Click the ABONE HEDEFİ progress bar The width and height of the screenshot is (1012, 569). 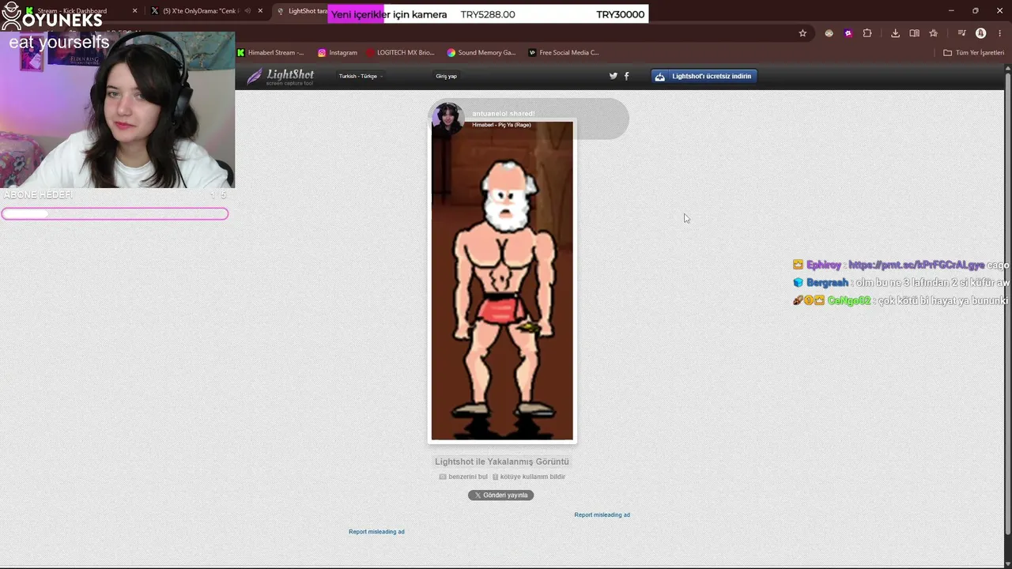click(x=115, y=213)
